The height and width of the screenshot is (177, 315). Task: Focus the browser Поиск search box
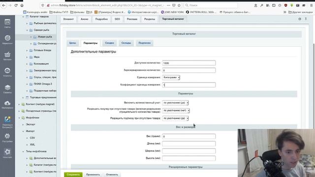pos(211,5)
